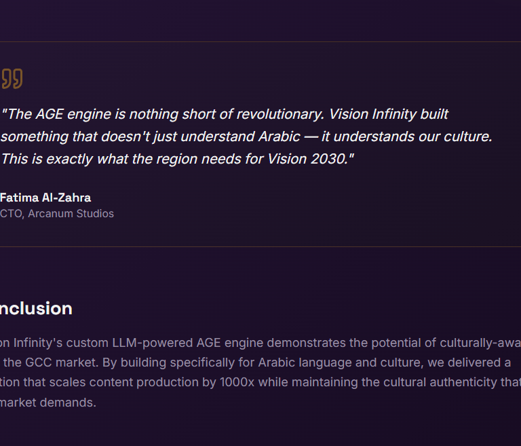Image resolution: width=521 pixels, height=446 pixels.
Task: Click the gold quotation mark icon
Action: pyautogui.click(x=12, y=78)
